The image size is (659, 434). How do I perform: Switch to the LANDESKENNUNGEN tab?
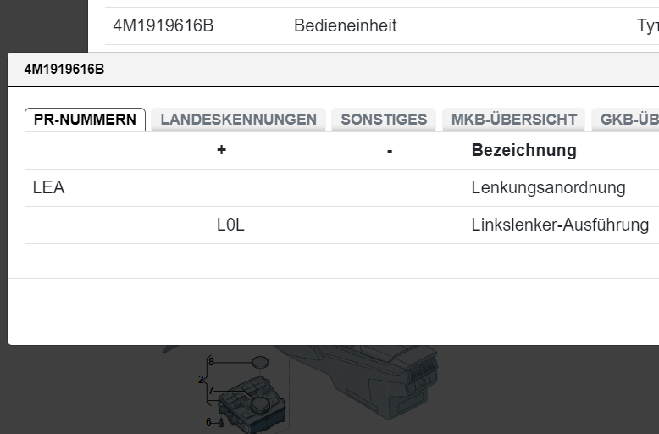pos(238,120)
